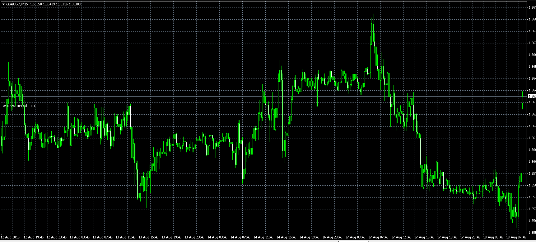
Task: Select the #107248309 sell 0.03 order label
Action: coord(19,106)
